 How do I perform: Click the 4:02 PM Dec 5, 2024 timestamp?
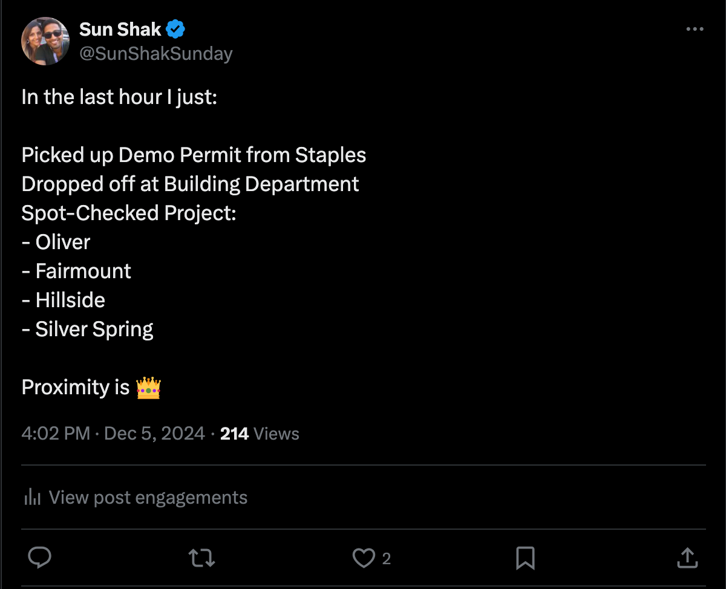pos(113,434)
